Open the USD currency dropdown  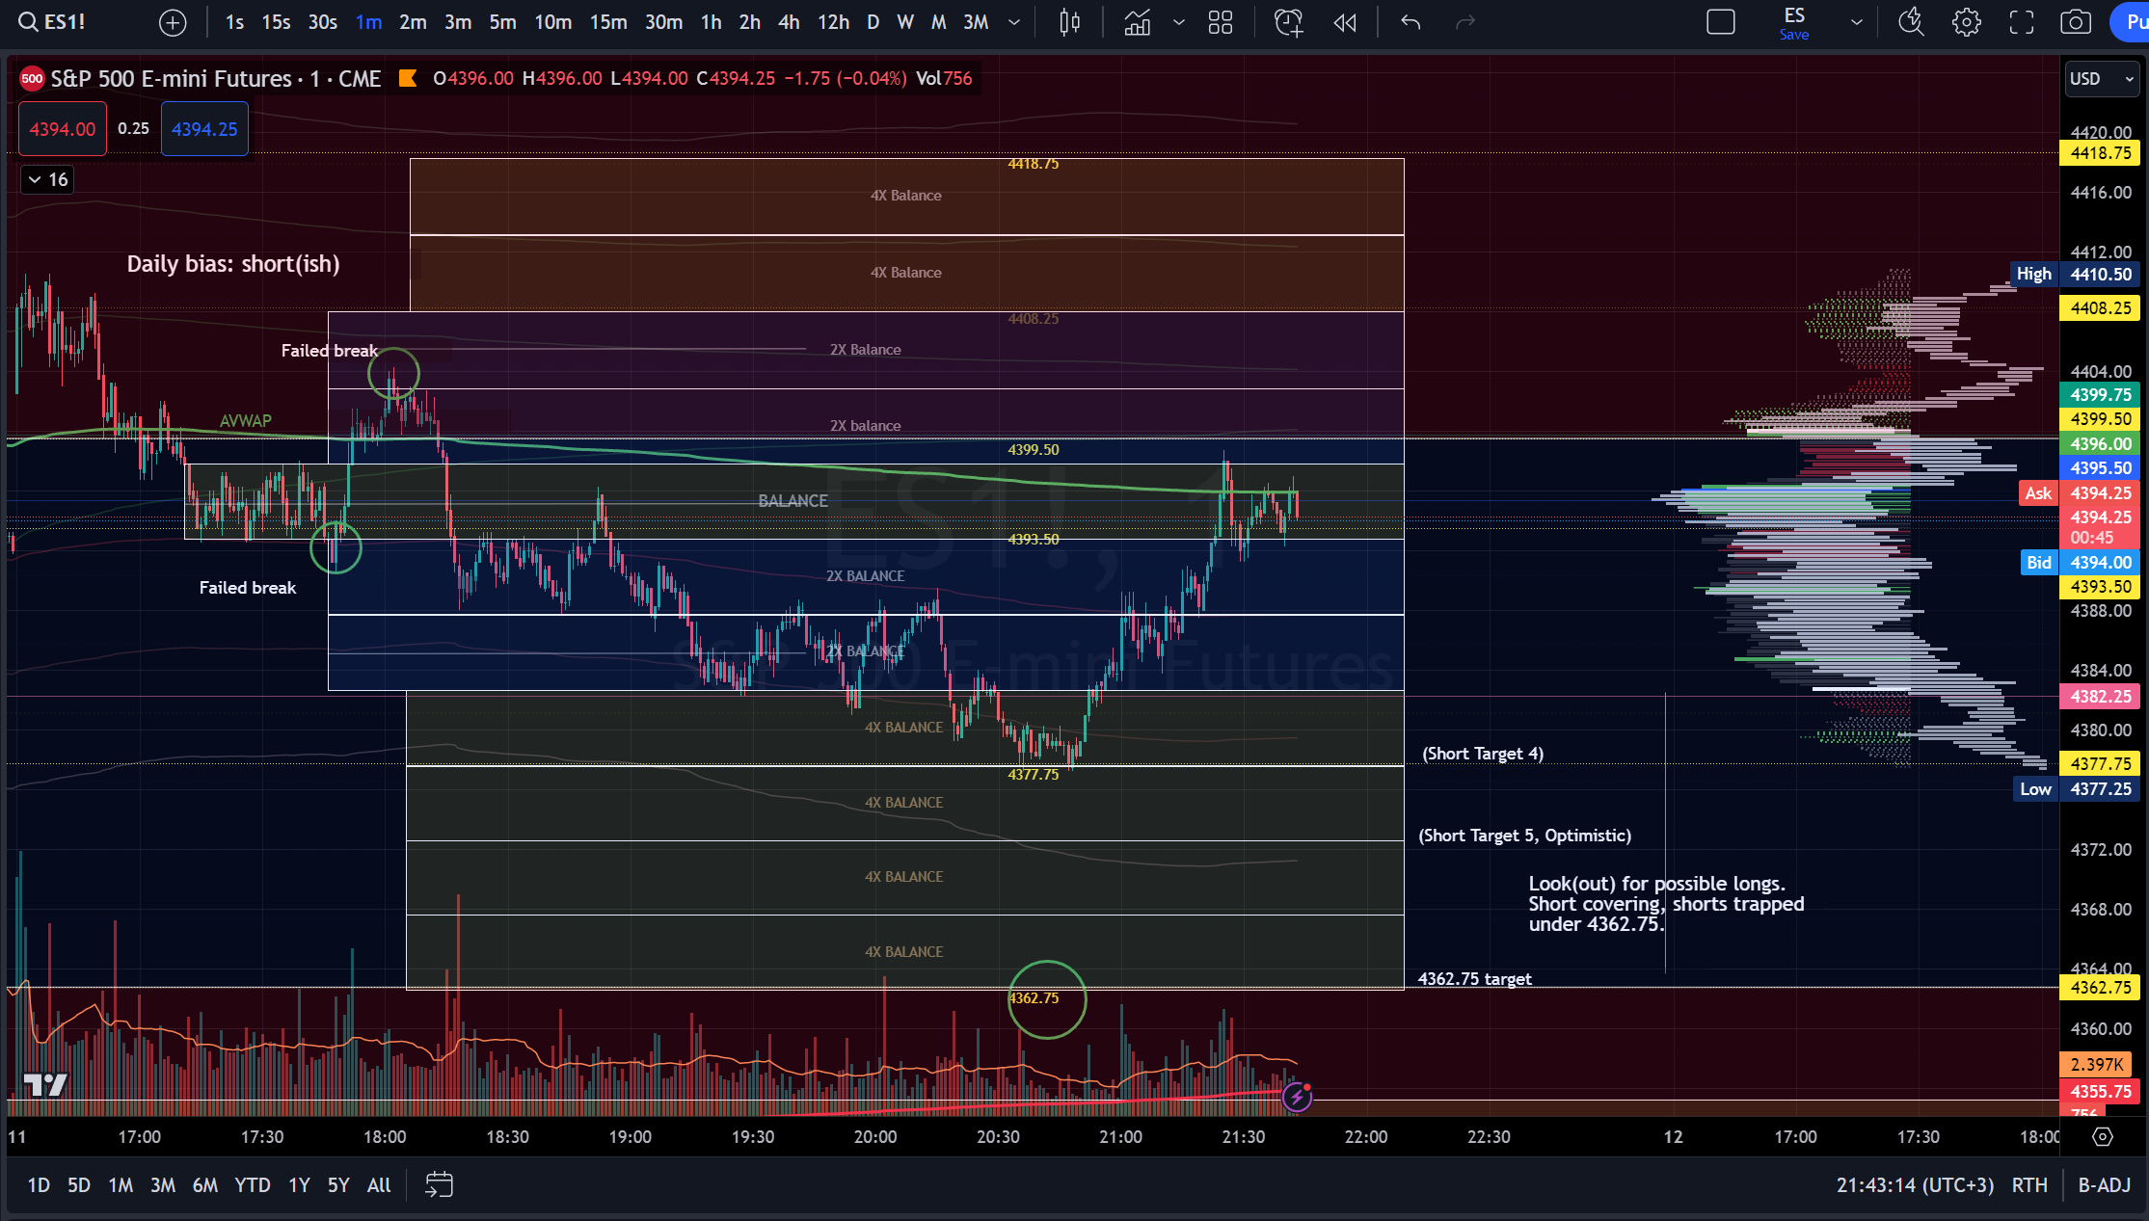coord(2102,79)
